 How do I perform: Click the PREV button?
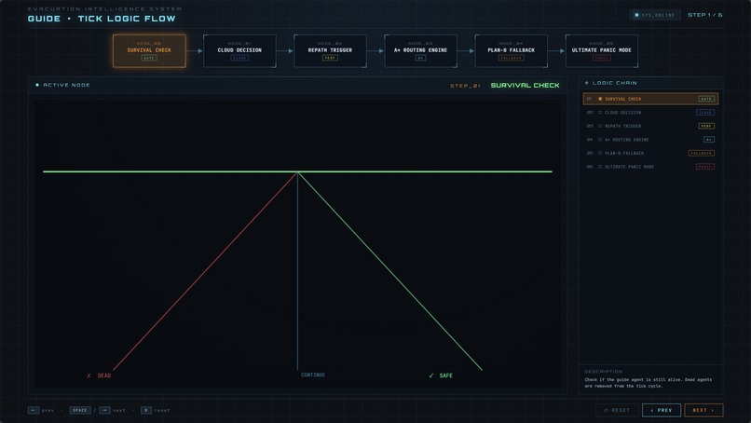(662, 410)
